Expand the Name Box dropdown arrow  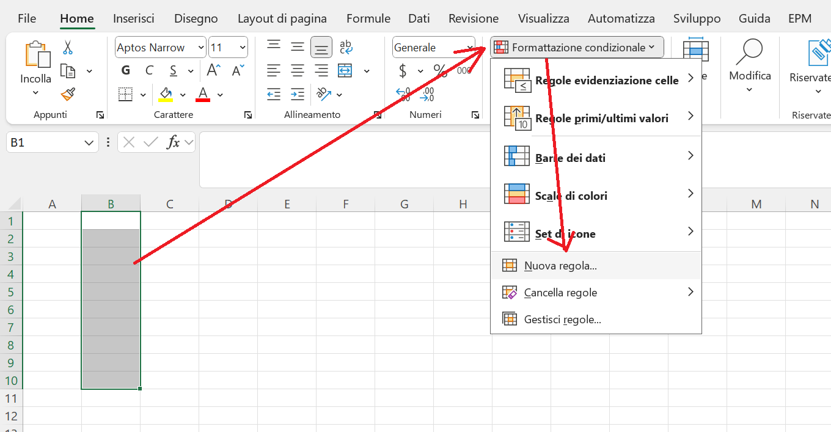tap(88, 142)
